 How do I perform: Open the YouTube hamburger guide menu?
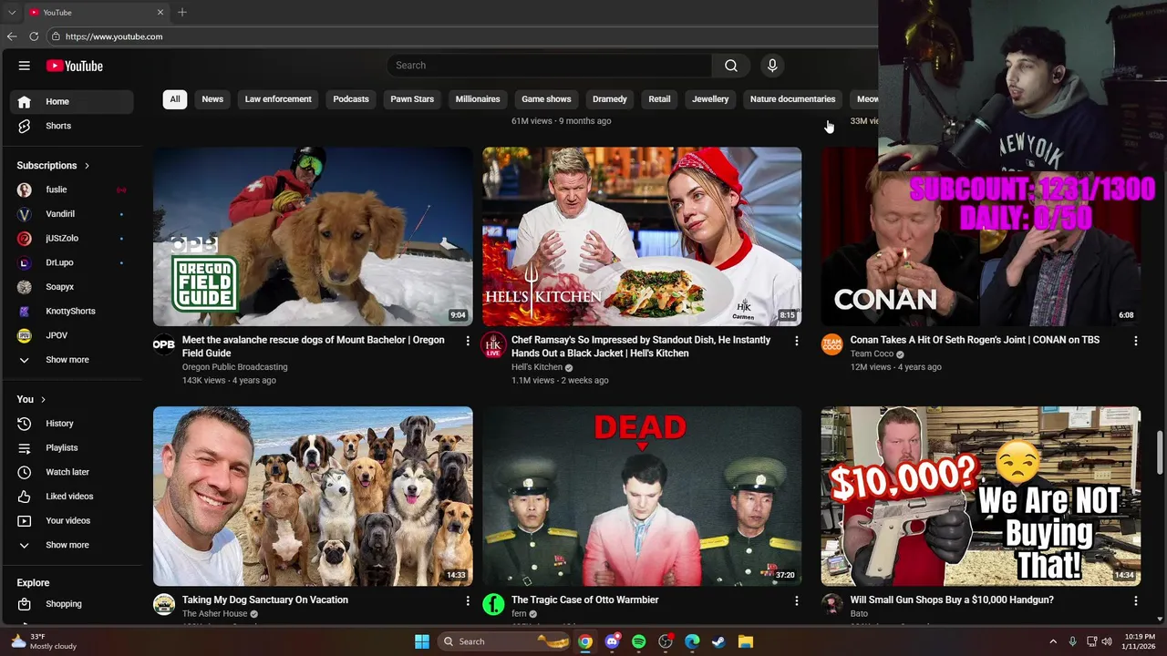click(x=25, y=66)
